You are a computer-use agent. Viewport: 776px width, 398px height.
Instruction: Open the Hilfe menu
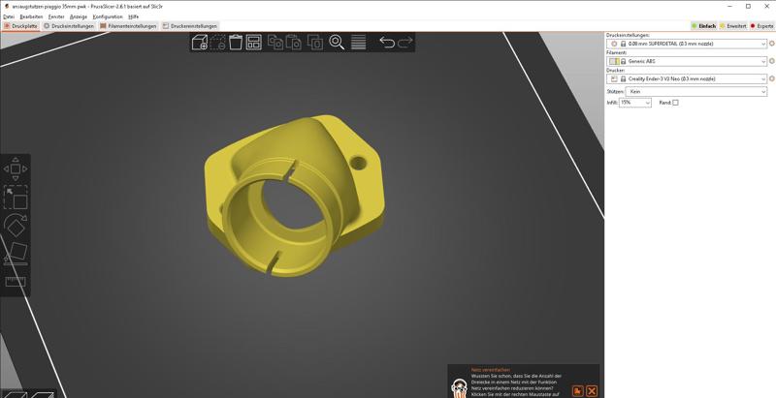134,16
